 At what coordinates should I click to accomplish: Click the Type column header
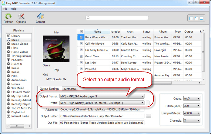(177, 32)
